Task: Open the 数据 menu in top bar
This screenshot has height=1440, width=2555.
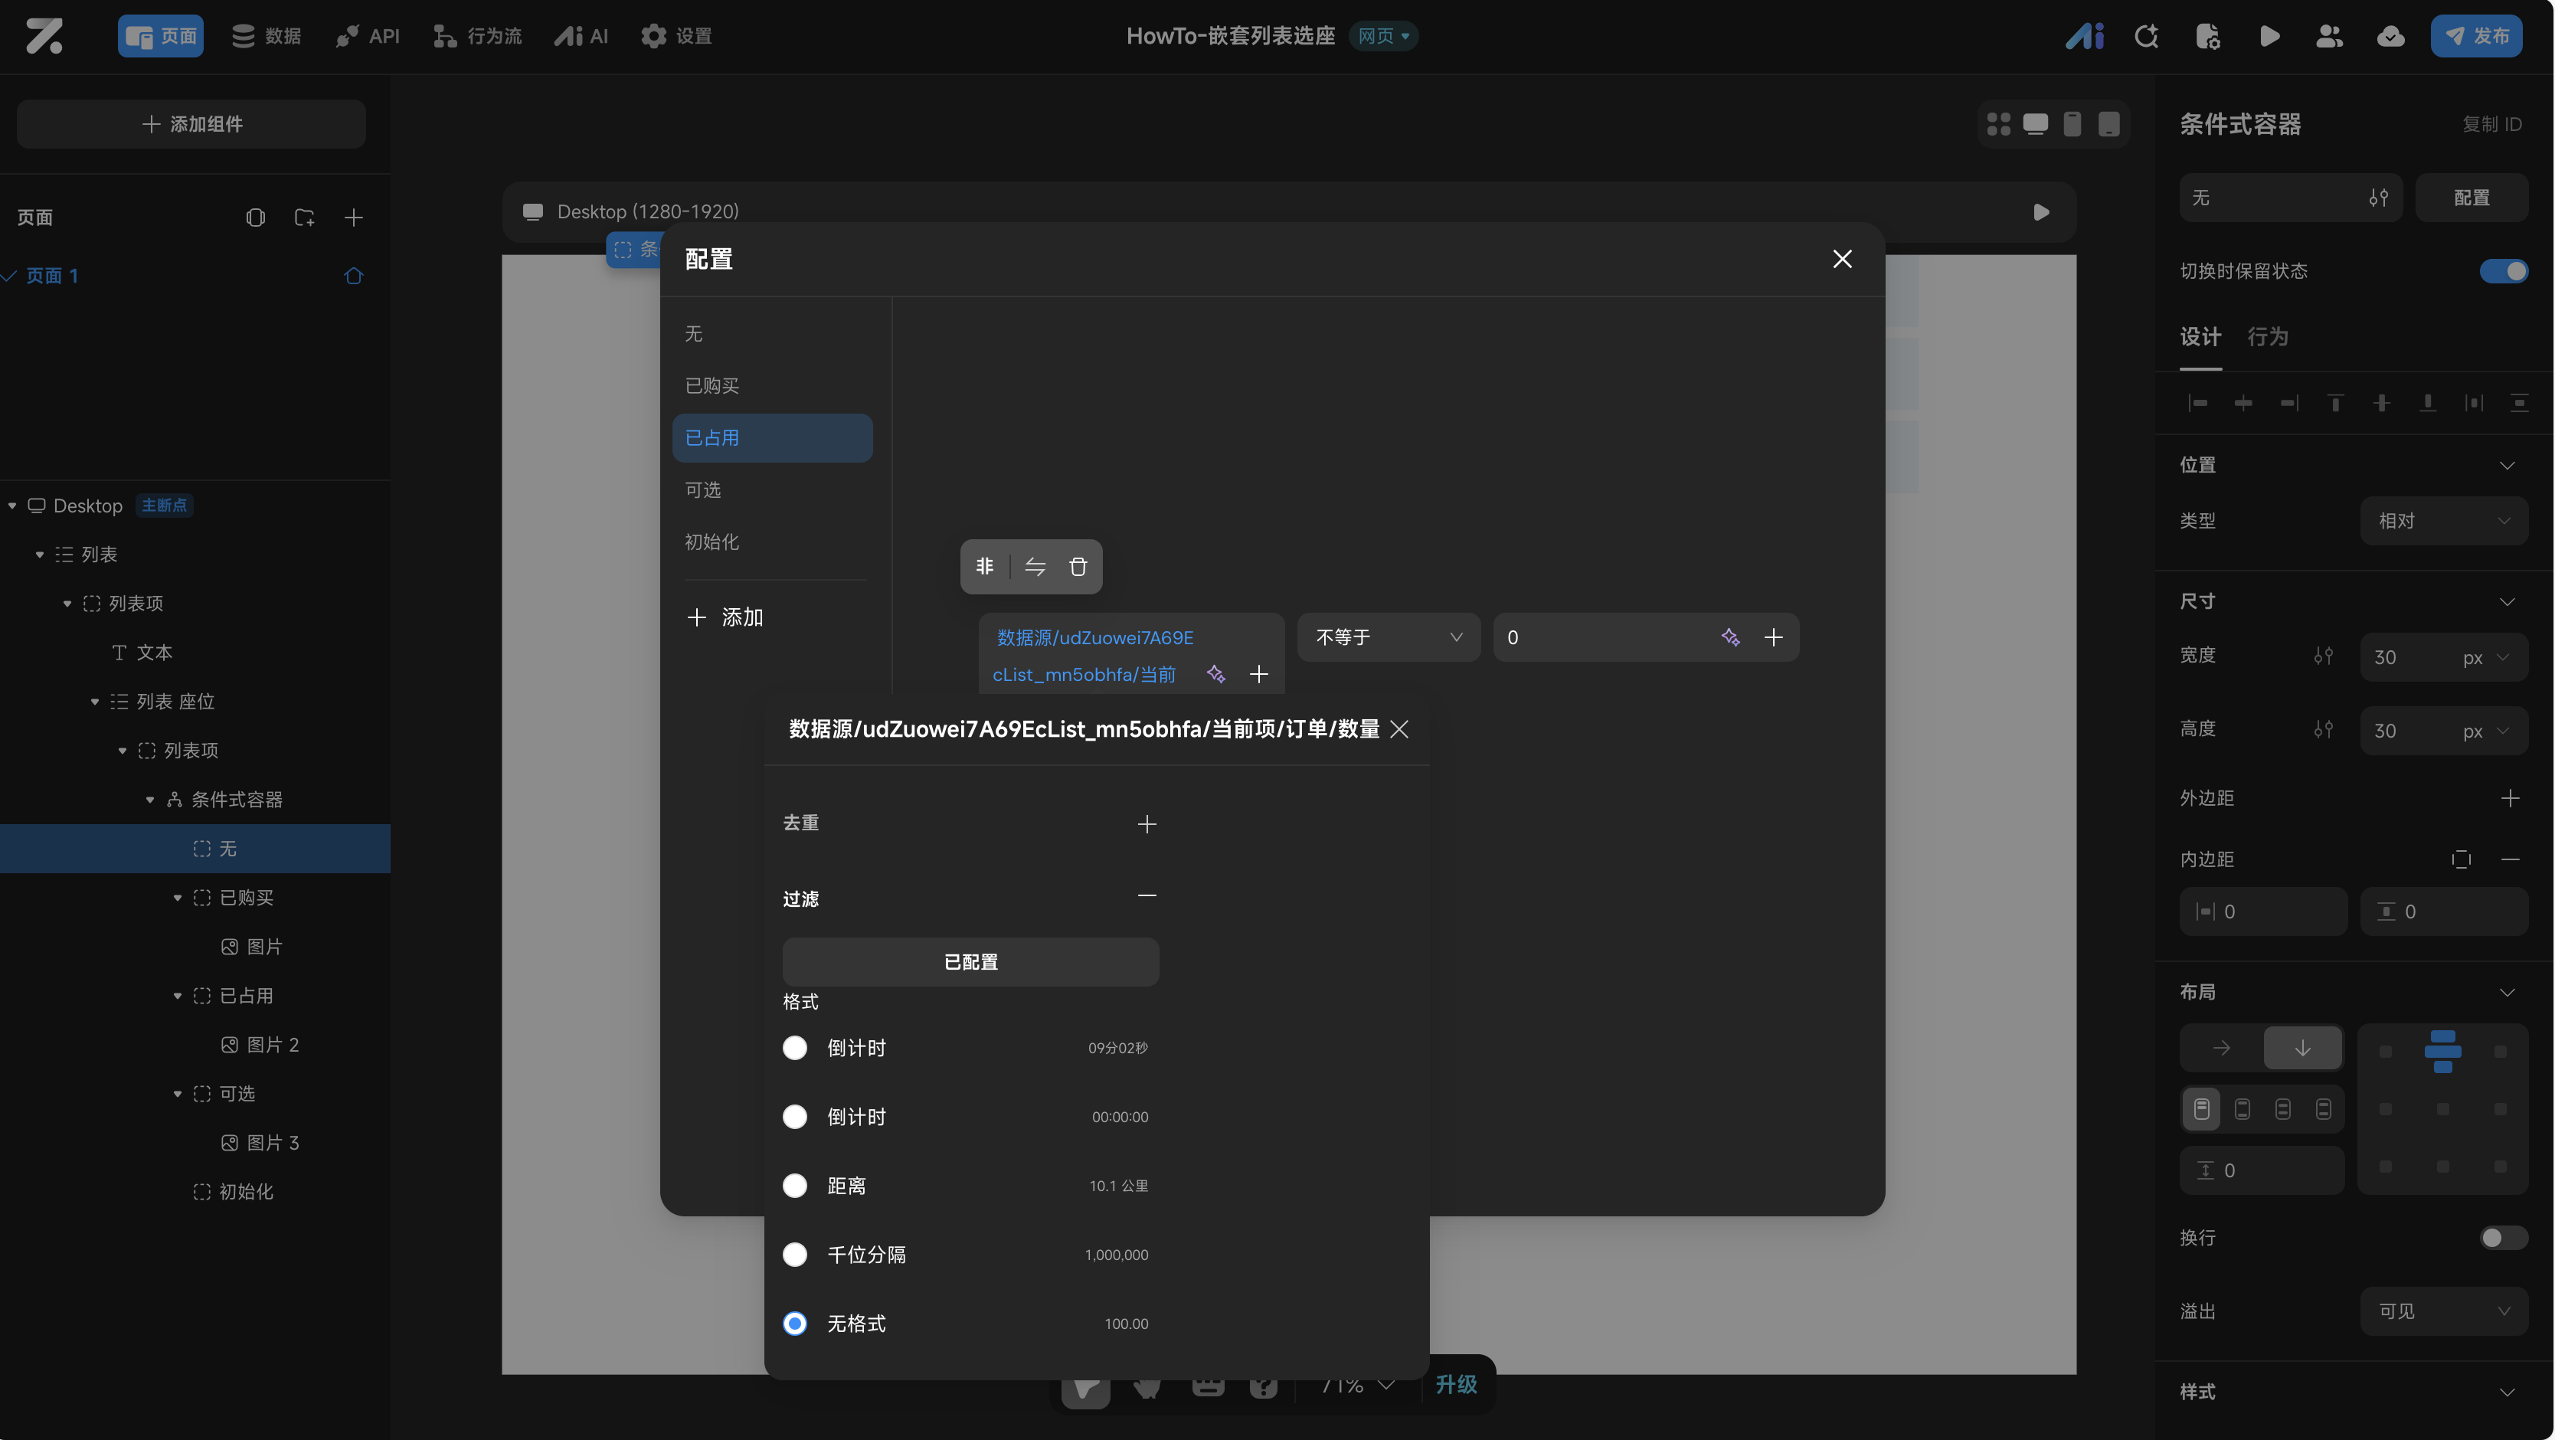Action: (x=266, y=37)
